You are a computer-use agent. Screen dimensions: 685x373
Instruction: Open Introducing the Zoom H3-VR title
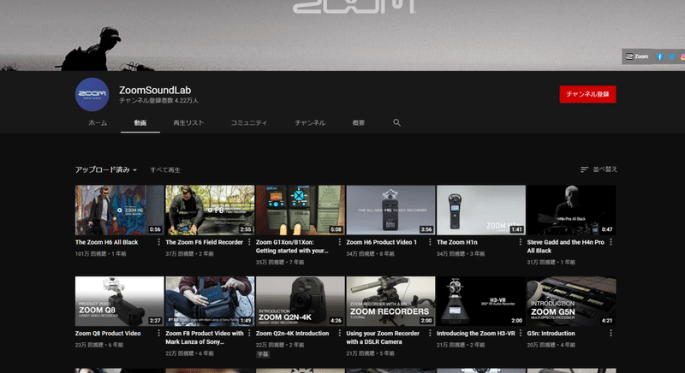click(476, 334)
